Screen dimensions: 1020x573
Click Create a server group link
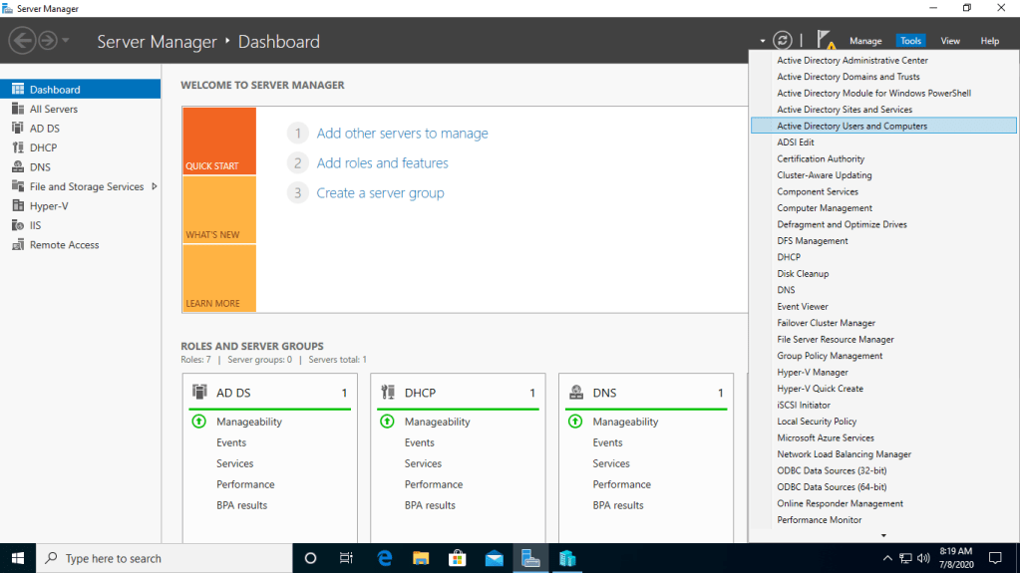tap(380, 193)
